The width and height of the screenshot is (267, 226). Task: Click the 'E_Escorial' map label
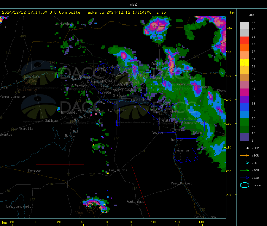tap(110, 102)
